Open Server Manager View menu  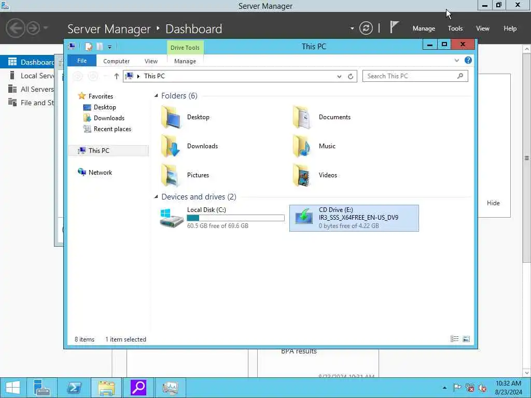pos(483,29)
